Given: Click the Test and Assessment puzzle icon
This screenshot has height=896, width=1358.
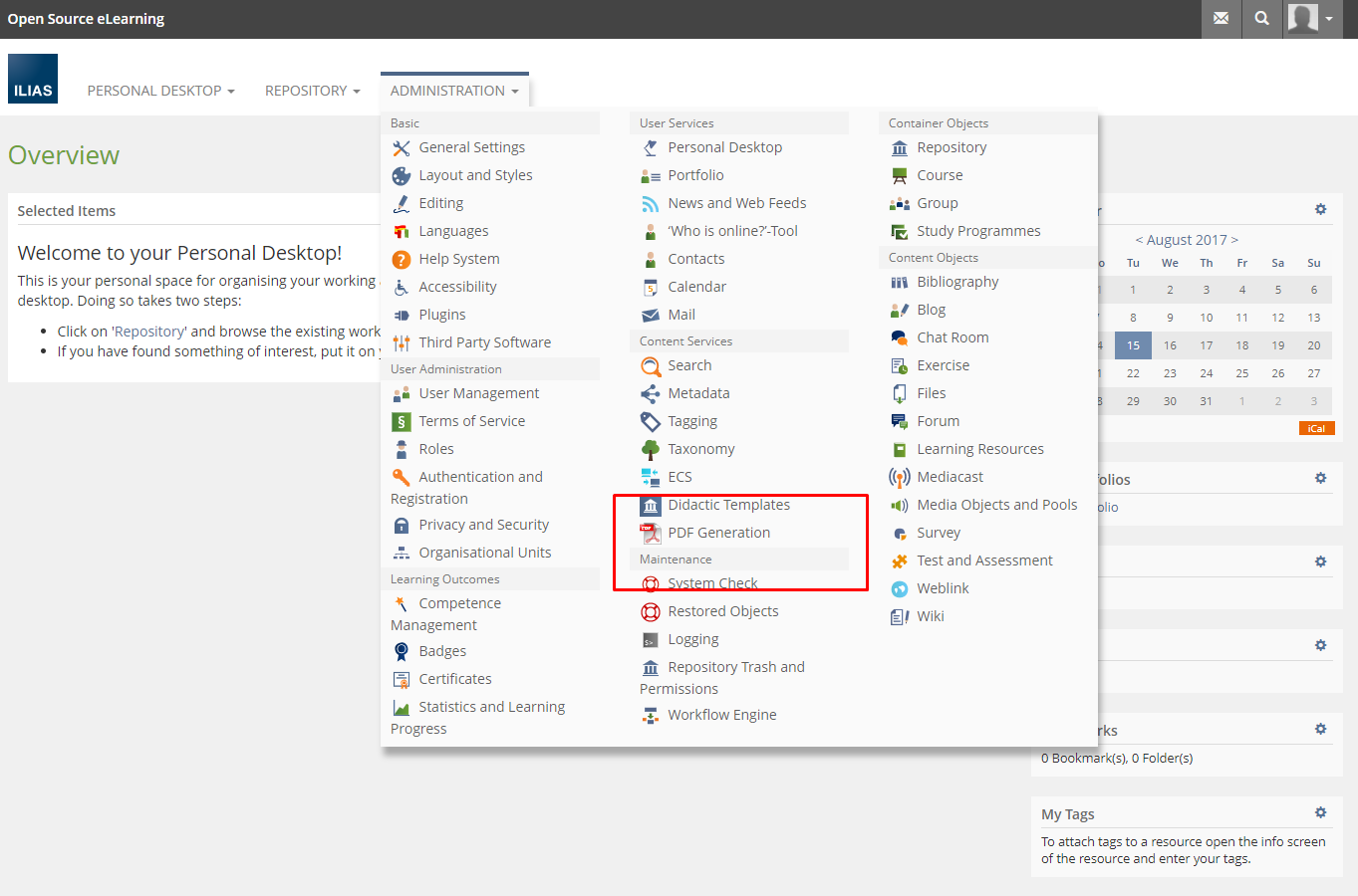Looking at the screenshot, I should tap(899, 561).
